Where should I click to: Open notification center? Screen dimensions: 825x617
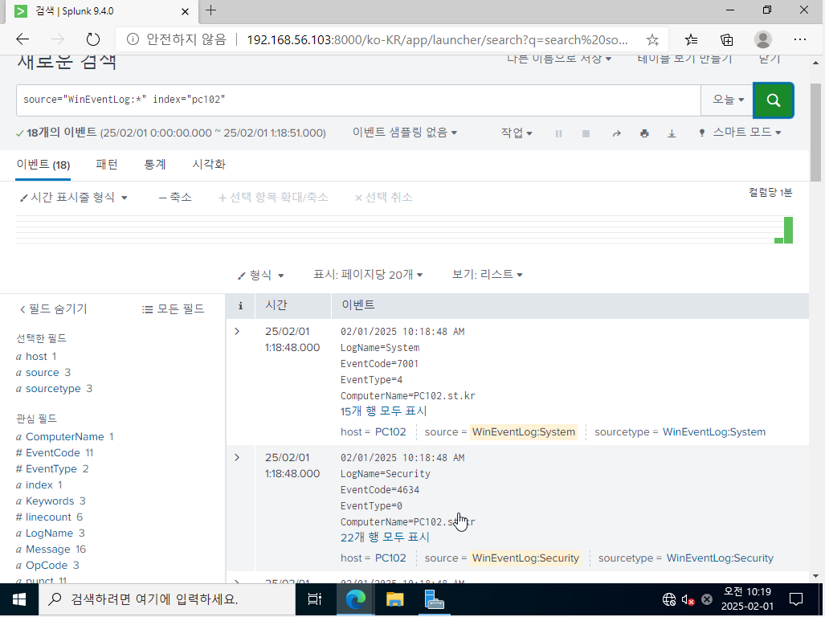[796, 599]
